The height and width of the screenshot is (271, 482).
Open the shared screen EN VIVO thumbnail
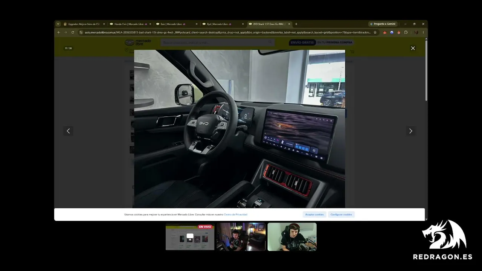(x=190, y=237)
